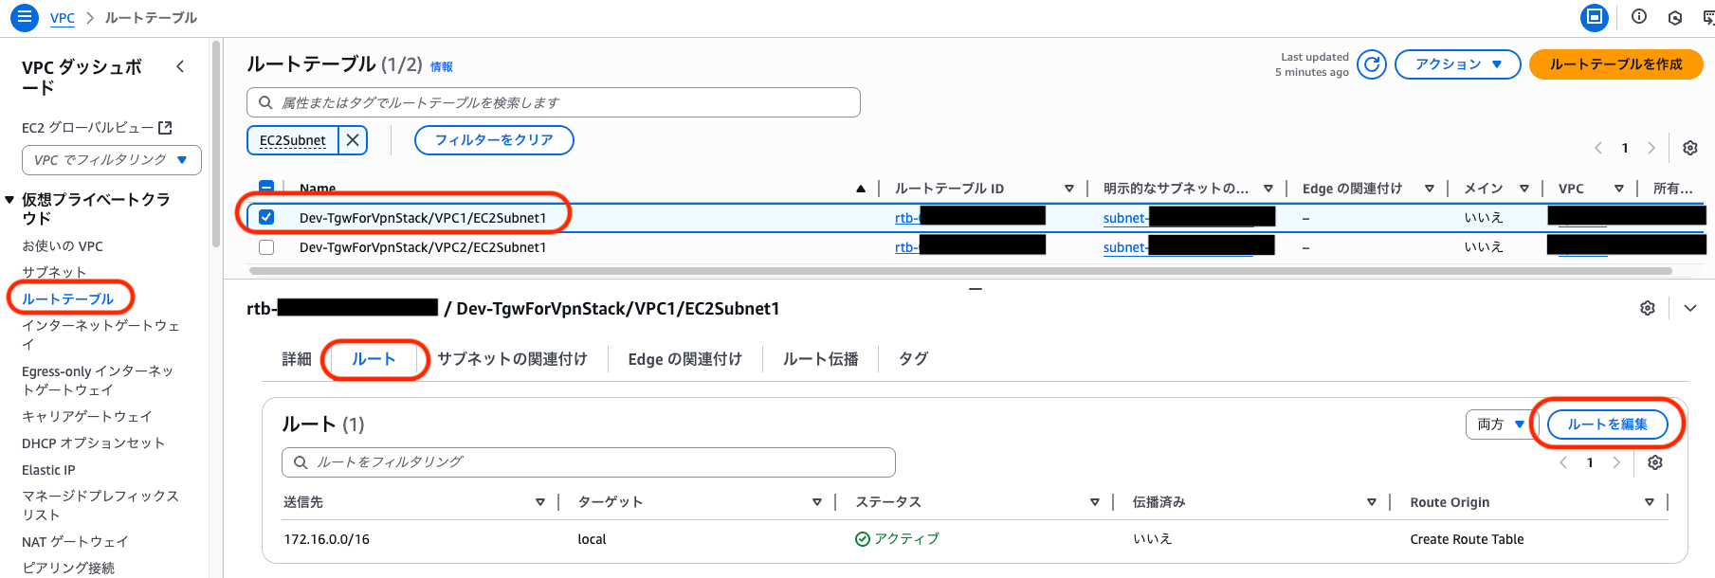Open the VPC でフィルタリング dropdown
Viewport: 1715px width, 578px height.
tap(112, 160)
